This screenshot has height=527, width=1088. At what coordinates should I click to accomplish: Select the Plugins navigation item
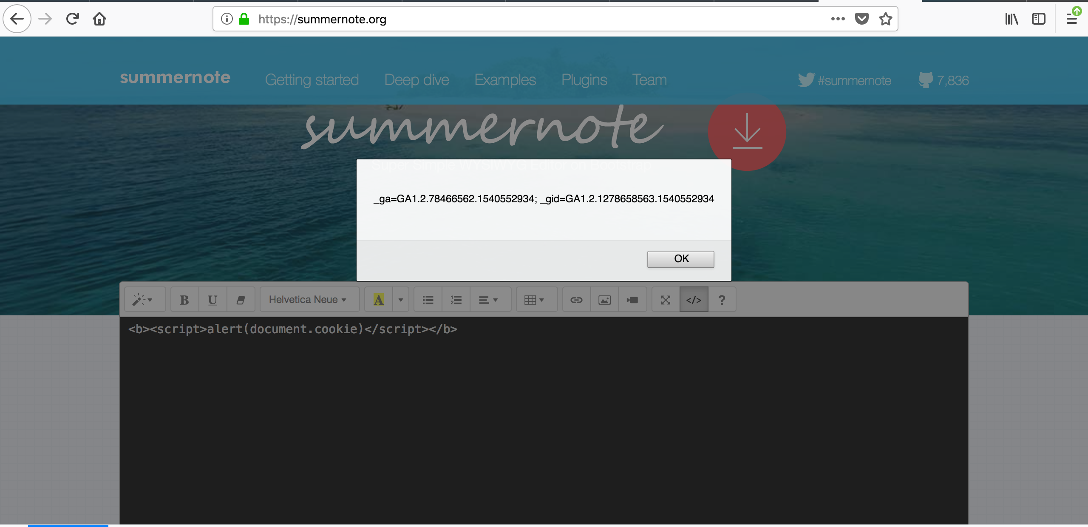coord(584,80)
